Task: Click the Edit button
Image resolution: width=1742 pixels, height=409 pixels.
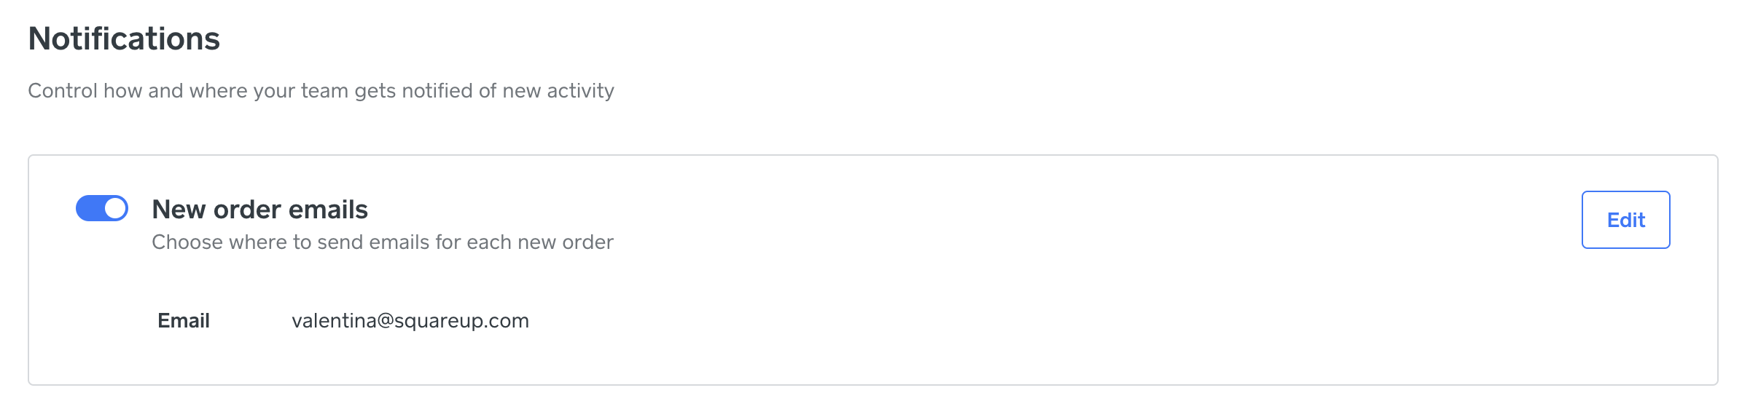Action: (x=1625, y=220)
